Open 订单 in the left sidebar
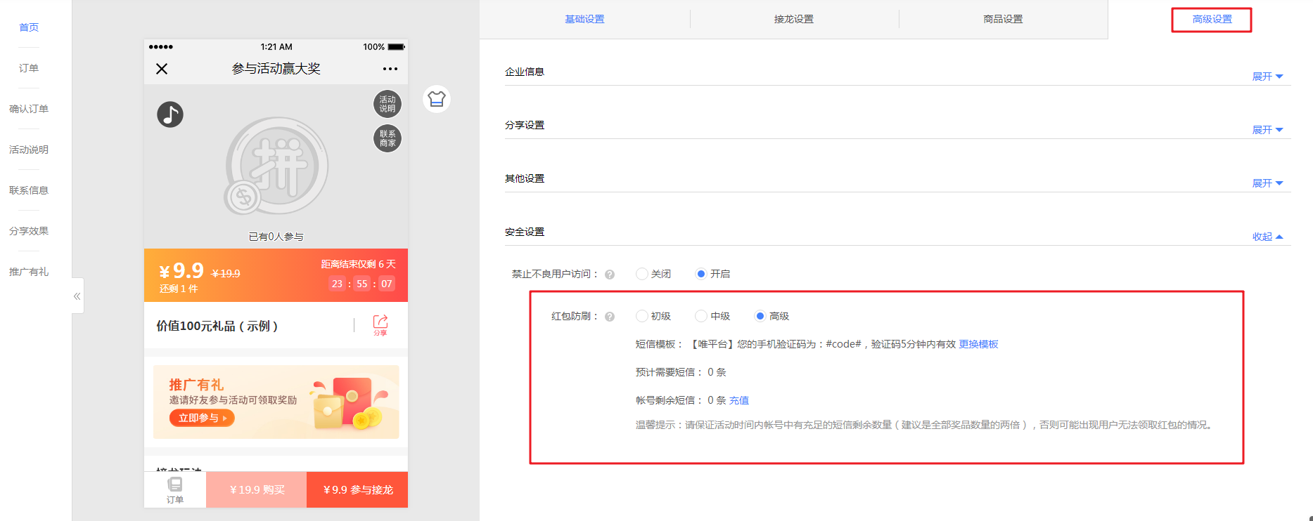The height and width of the screenshot is (521, 1313). [29, 68]
